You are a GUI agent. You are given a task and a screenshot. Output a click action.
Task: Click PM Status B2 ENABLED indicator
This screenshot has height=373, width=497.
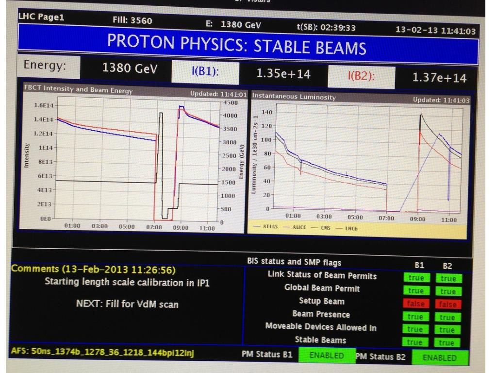(x=440, y=357)
